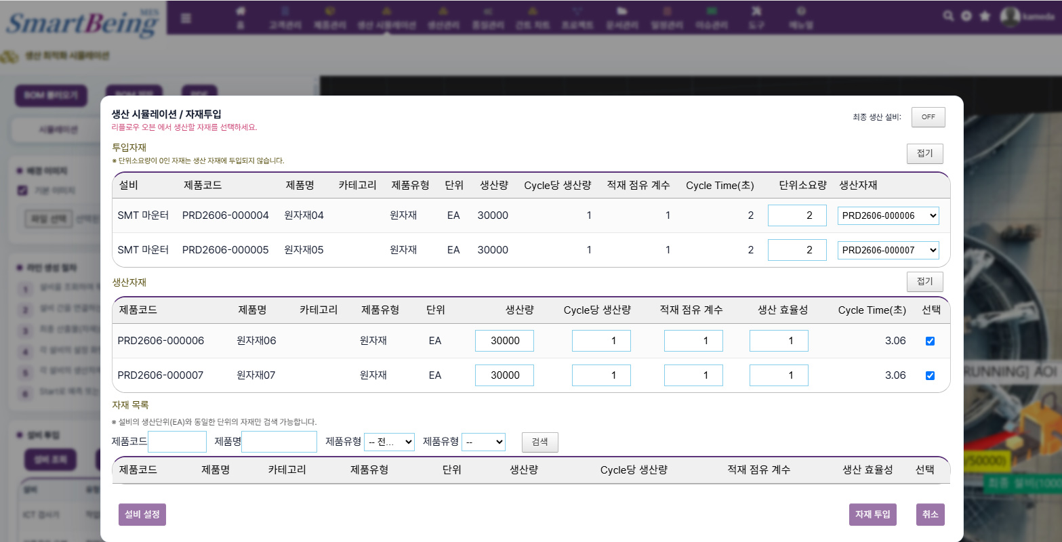The height and width of the screenshot is (542, 1062).
Task: Toggle the 최종 생산 설비 OFF switch
Action: point(928,117)
